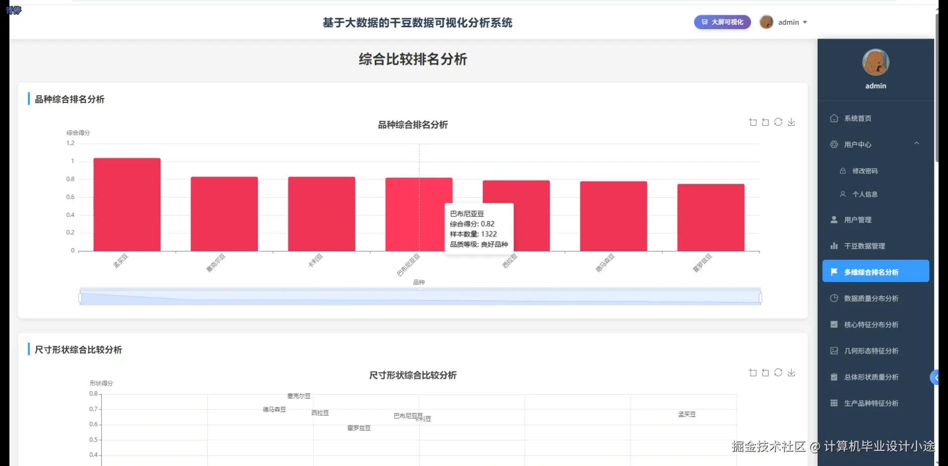Switch to 多维综合排名分析 menu item

click(x=875, y=271)
